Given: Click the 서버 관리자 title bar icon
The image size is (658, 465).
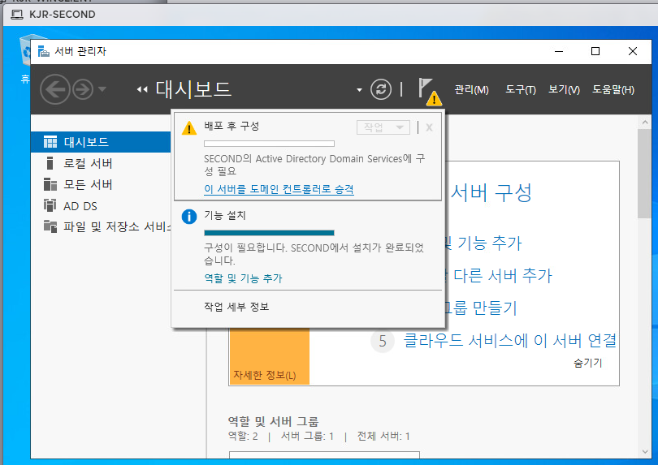Looking at the screenshot, I should tap(44, 52).
